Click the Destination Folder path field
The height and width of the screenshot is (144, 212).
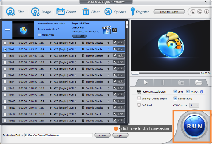pos(58,135)
